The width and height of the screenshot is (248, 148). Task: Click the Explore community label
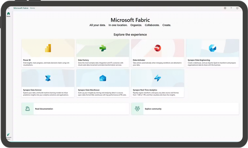[153, 109]
